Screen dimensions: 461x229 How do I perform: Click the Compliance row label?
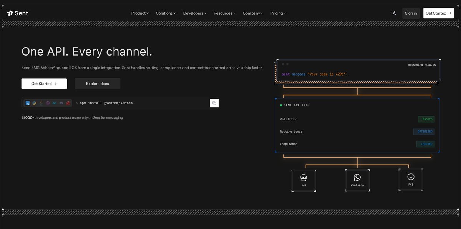click(289, 144)
